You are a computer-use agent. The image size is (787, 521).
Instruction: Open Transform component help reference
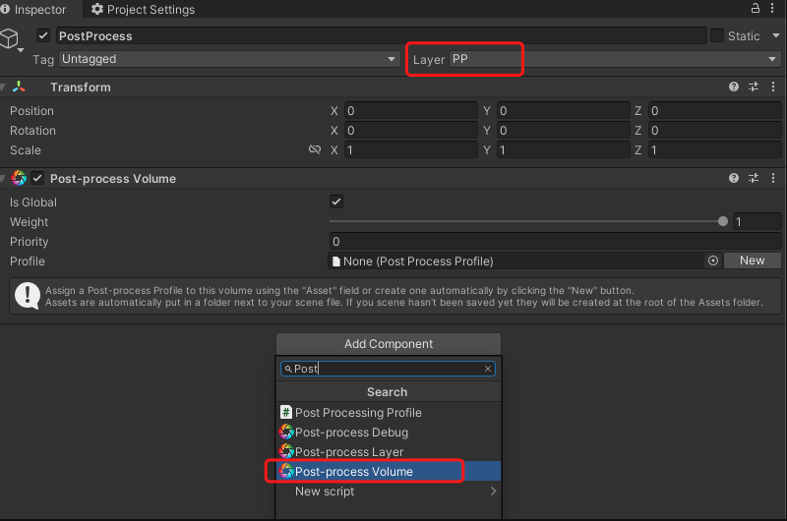pyautogui.click(x=734, y=87)
